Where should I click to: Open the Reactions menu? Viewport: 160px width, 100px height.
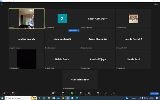pos(98,93)
